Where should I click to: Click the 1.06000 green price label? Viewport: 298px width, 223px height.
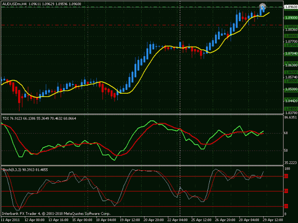tap(291, 72)
